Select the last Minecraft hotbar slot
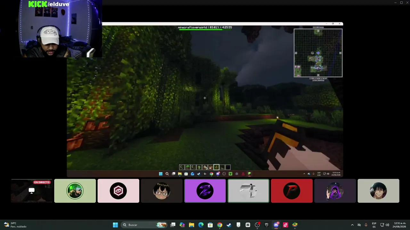 pyautogui.click(x=228, y=167)
